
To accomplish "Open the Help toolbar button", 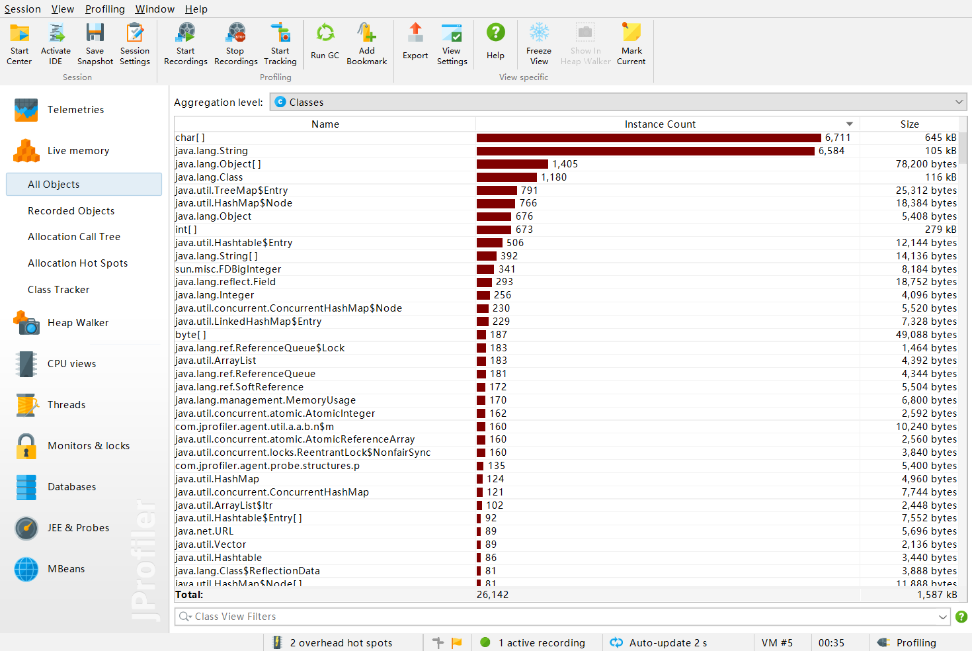I will [496, 41].
